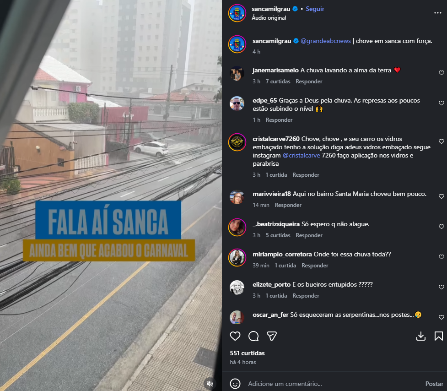The width and height of the screenshot is (447, 391).
Task: Open emoji picker in the comment box
Action: point(235,384)
